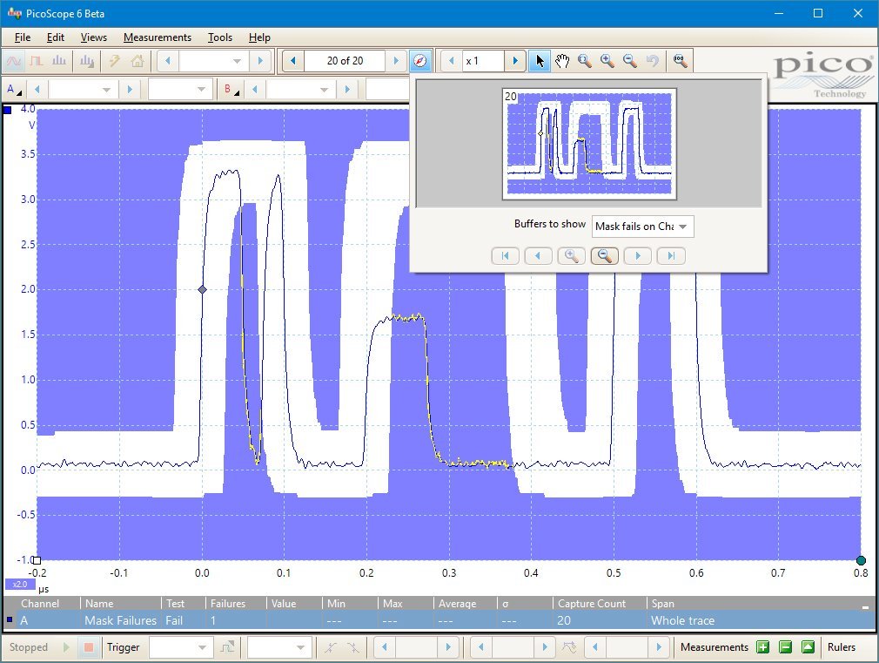The image size is (879, 663).
Task: Increase Channel A range right arrow
Action: pyautogui.click(x=130, y=89)
